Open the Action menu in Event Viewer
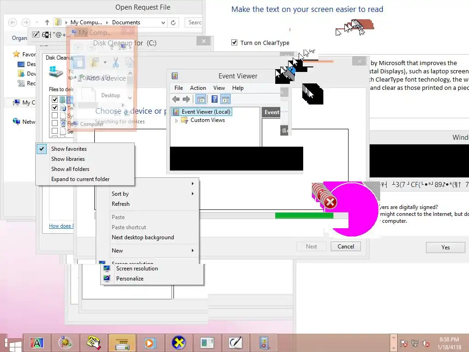The height and width of the screenshot is (352, 469). [x=198, y=88]
